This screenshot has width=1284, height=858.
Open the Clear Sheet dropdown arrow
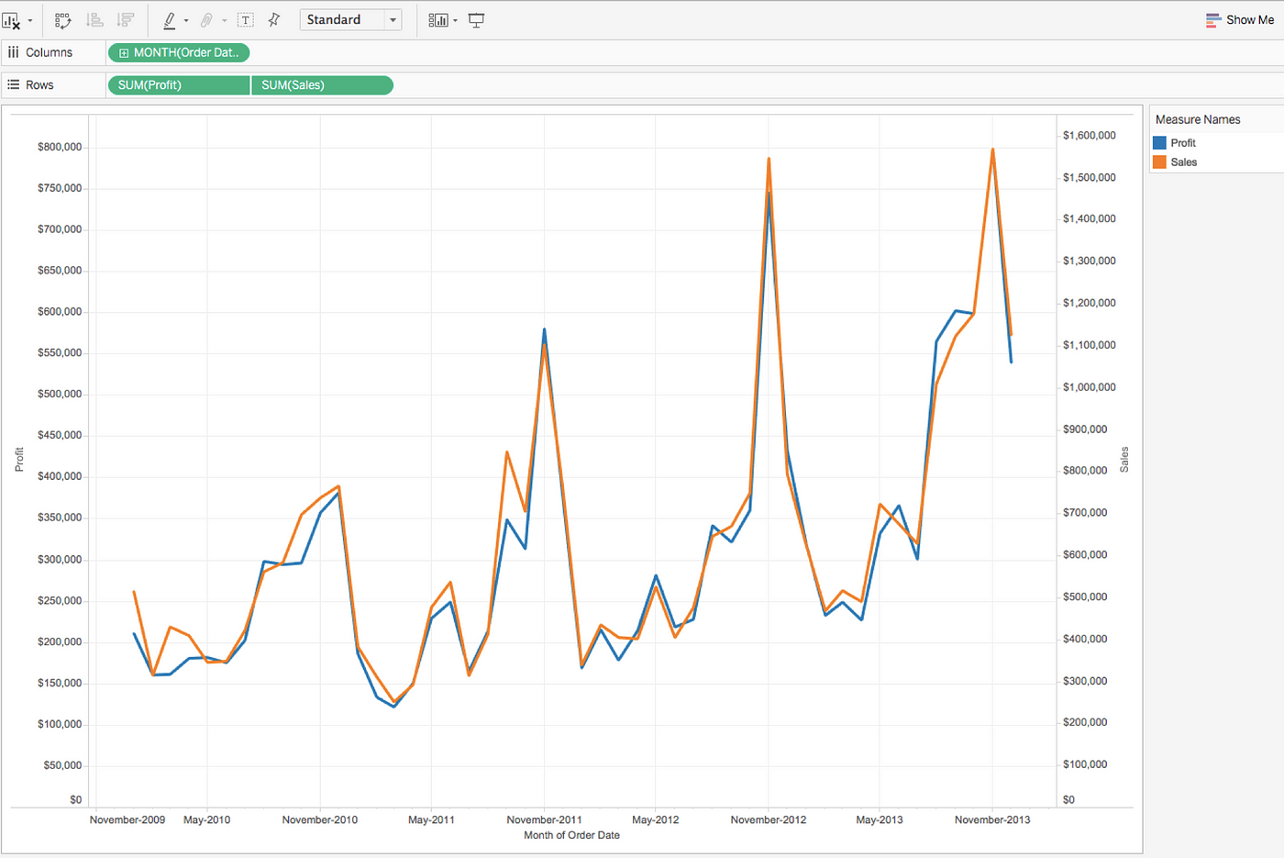coord(30,21)
